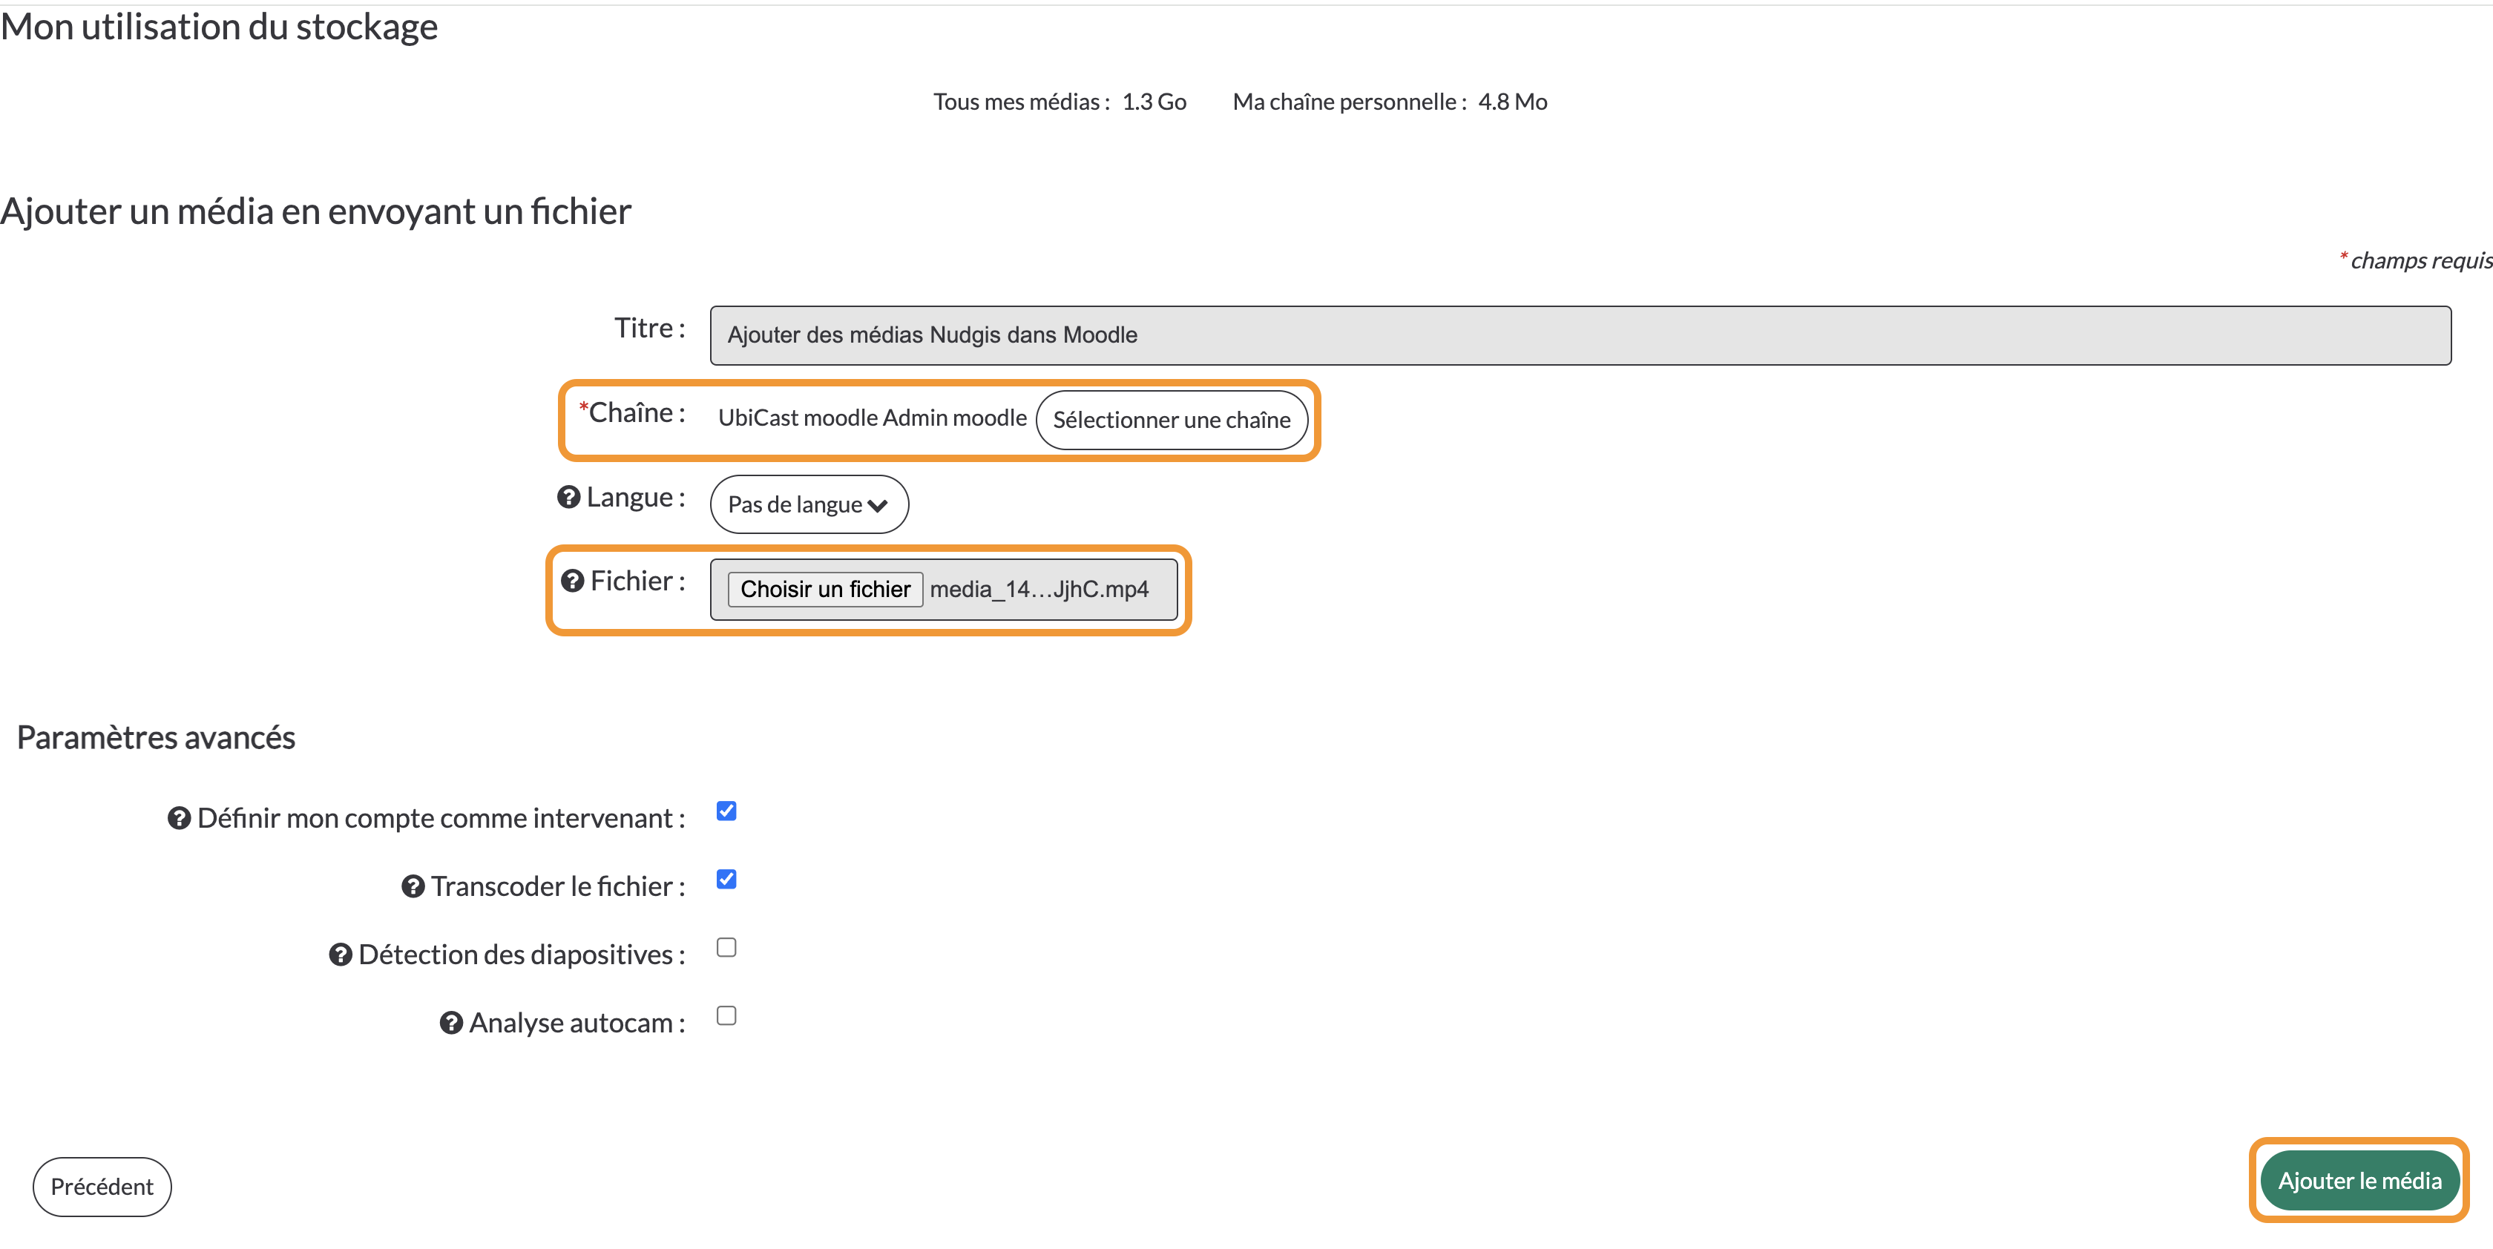Click the Ajouter le média button

click(x=2359, y=1180)
